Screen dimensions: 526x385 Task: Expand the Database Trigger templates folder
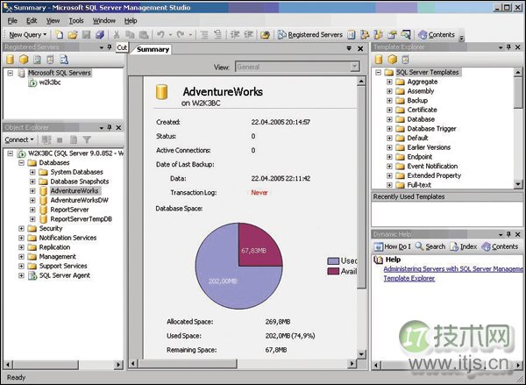coord(389,129)
